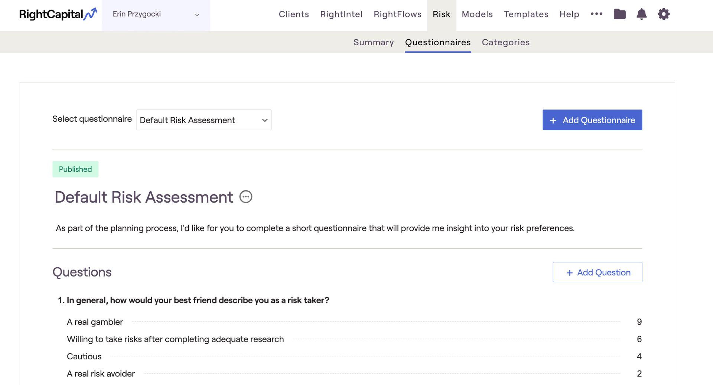
Task: Select the 'A real gambler' answer
Action: click(x=95, y=322)
